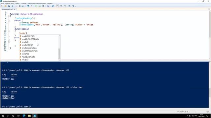Place the cursor on $Color = 'White' in line 7

tap(85, 25)
